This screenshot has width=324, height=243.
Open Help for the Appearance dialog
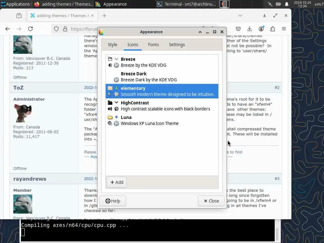tap(113, 201)
